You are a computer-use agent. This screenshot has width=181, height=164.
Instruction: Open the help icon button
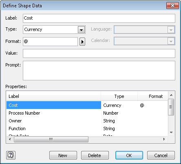pyautogui.click(x=11, y=155)
